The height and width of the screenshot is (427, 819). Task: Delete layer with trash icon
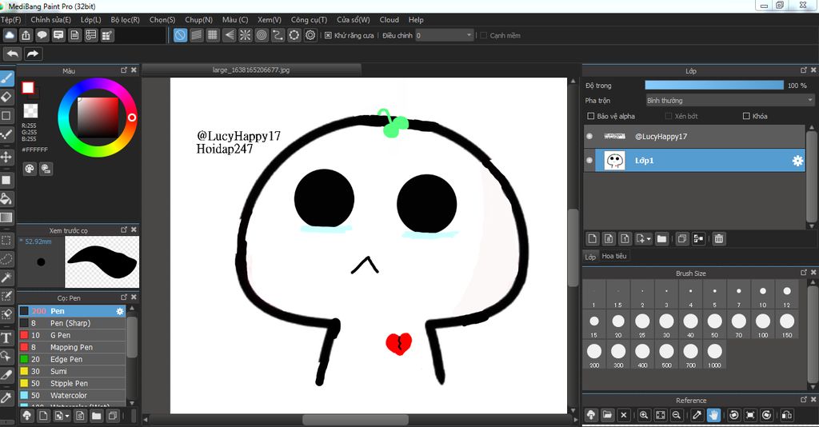(x=719, y=239)
